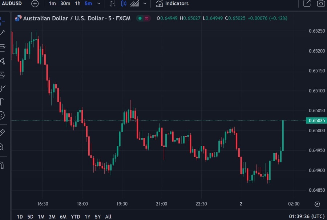Image resolution: width=327 pixels, height=220 pixels.
Task: Select the 1m timeframe
Action: click(x=52, y=4)
